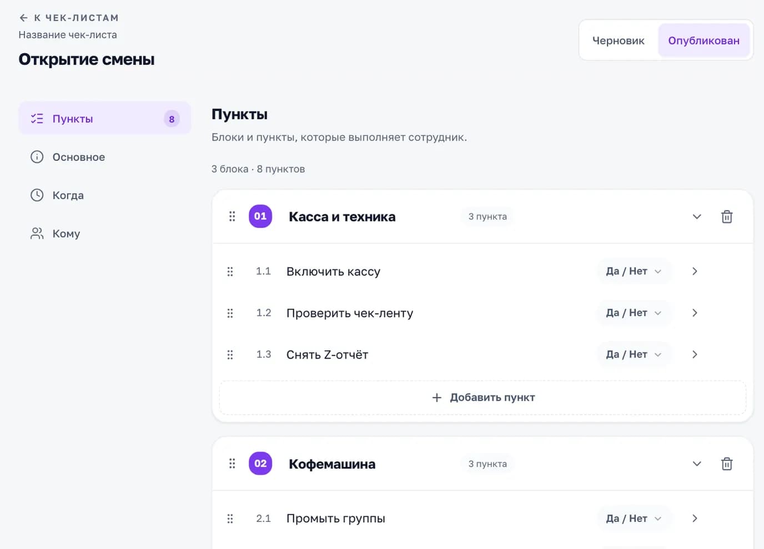Image resolution: width=764 pixels, height=549 pixels.
Task: Open details arrow for Промыть группы
Action: (x=695, y=518)
